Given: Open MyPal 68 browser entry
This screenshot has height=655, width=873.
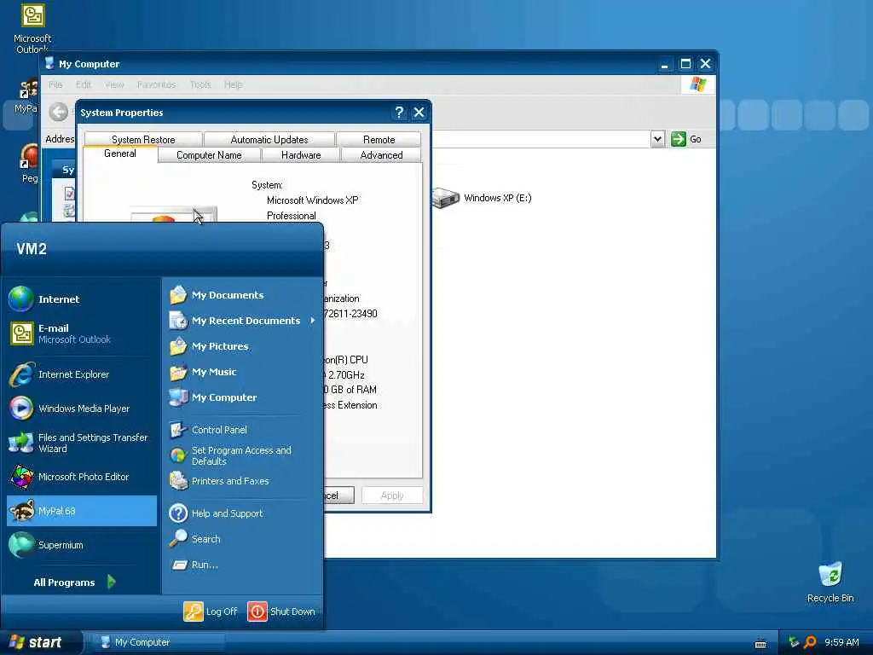Looking at the screenshot, I should pyautogui.click(x=81, y=512).
